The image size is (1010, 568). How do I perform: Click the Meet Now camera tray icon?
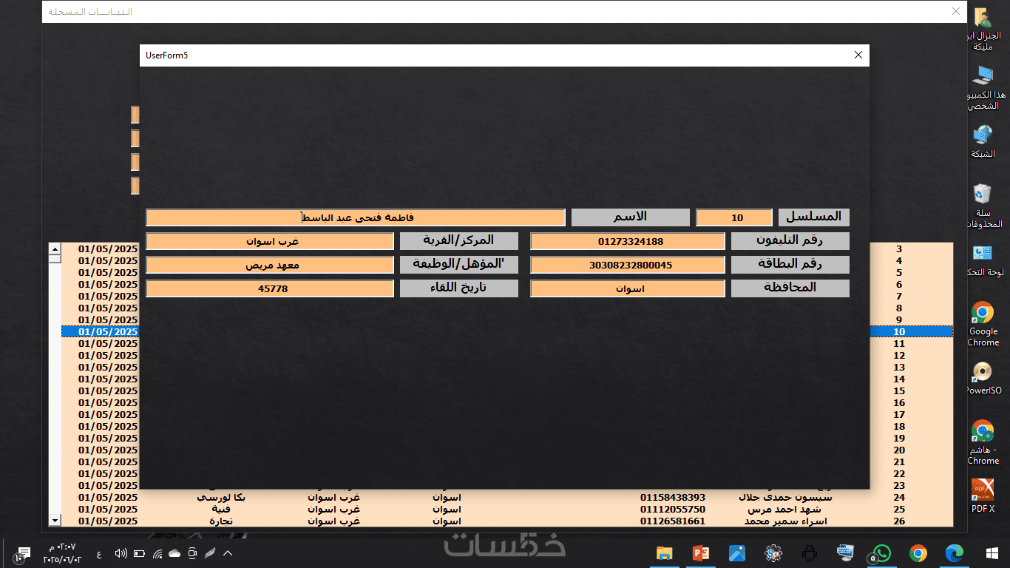point(192,553)
